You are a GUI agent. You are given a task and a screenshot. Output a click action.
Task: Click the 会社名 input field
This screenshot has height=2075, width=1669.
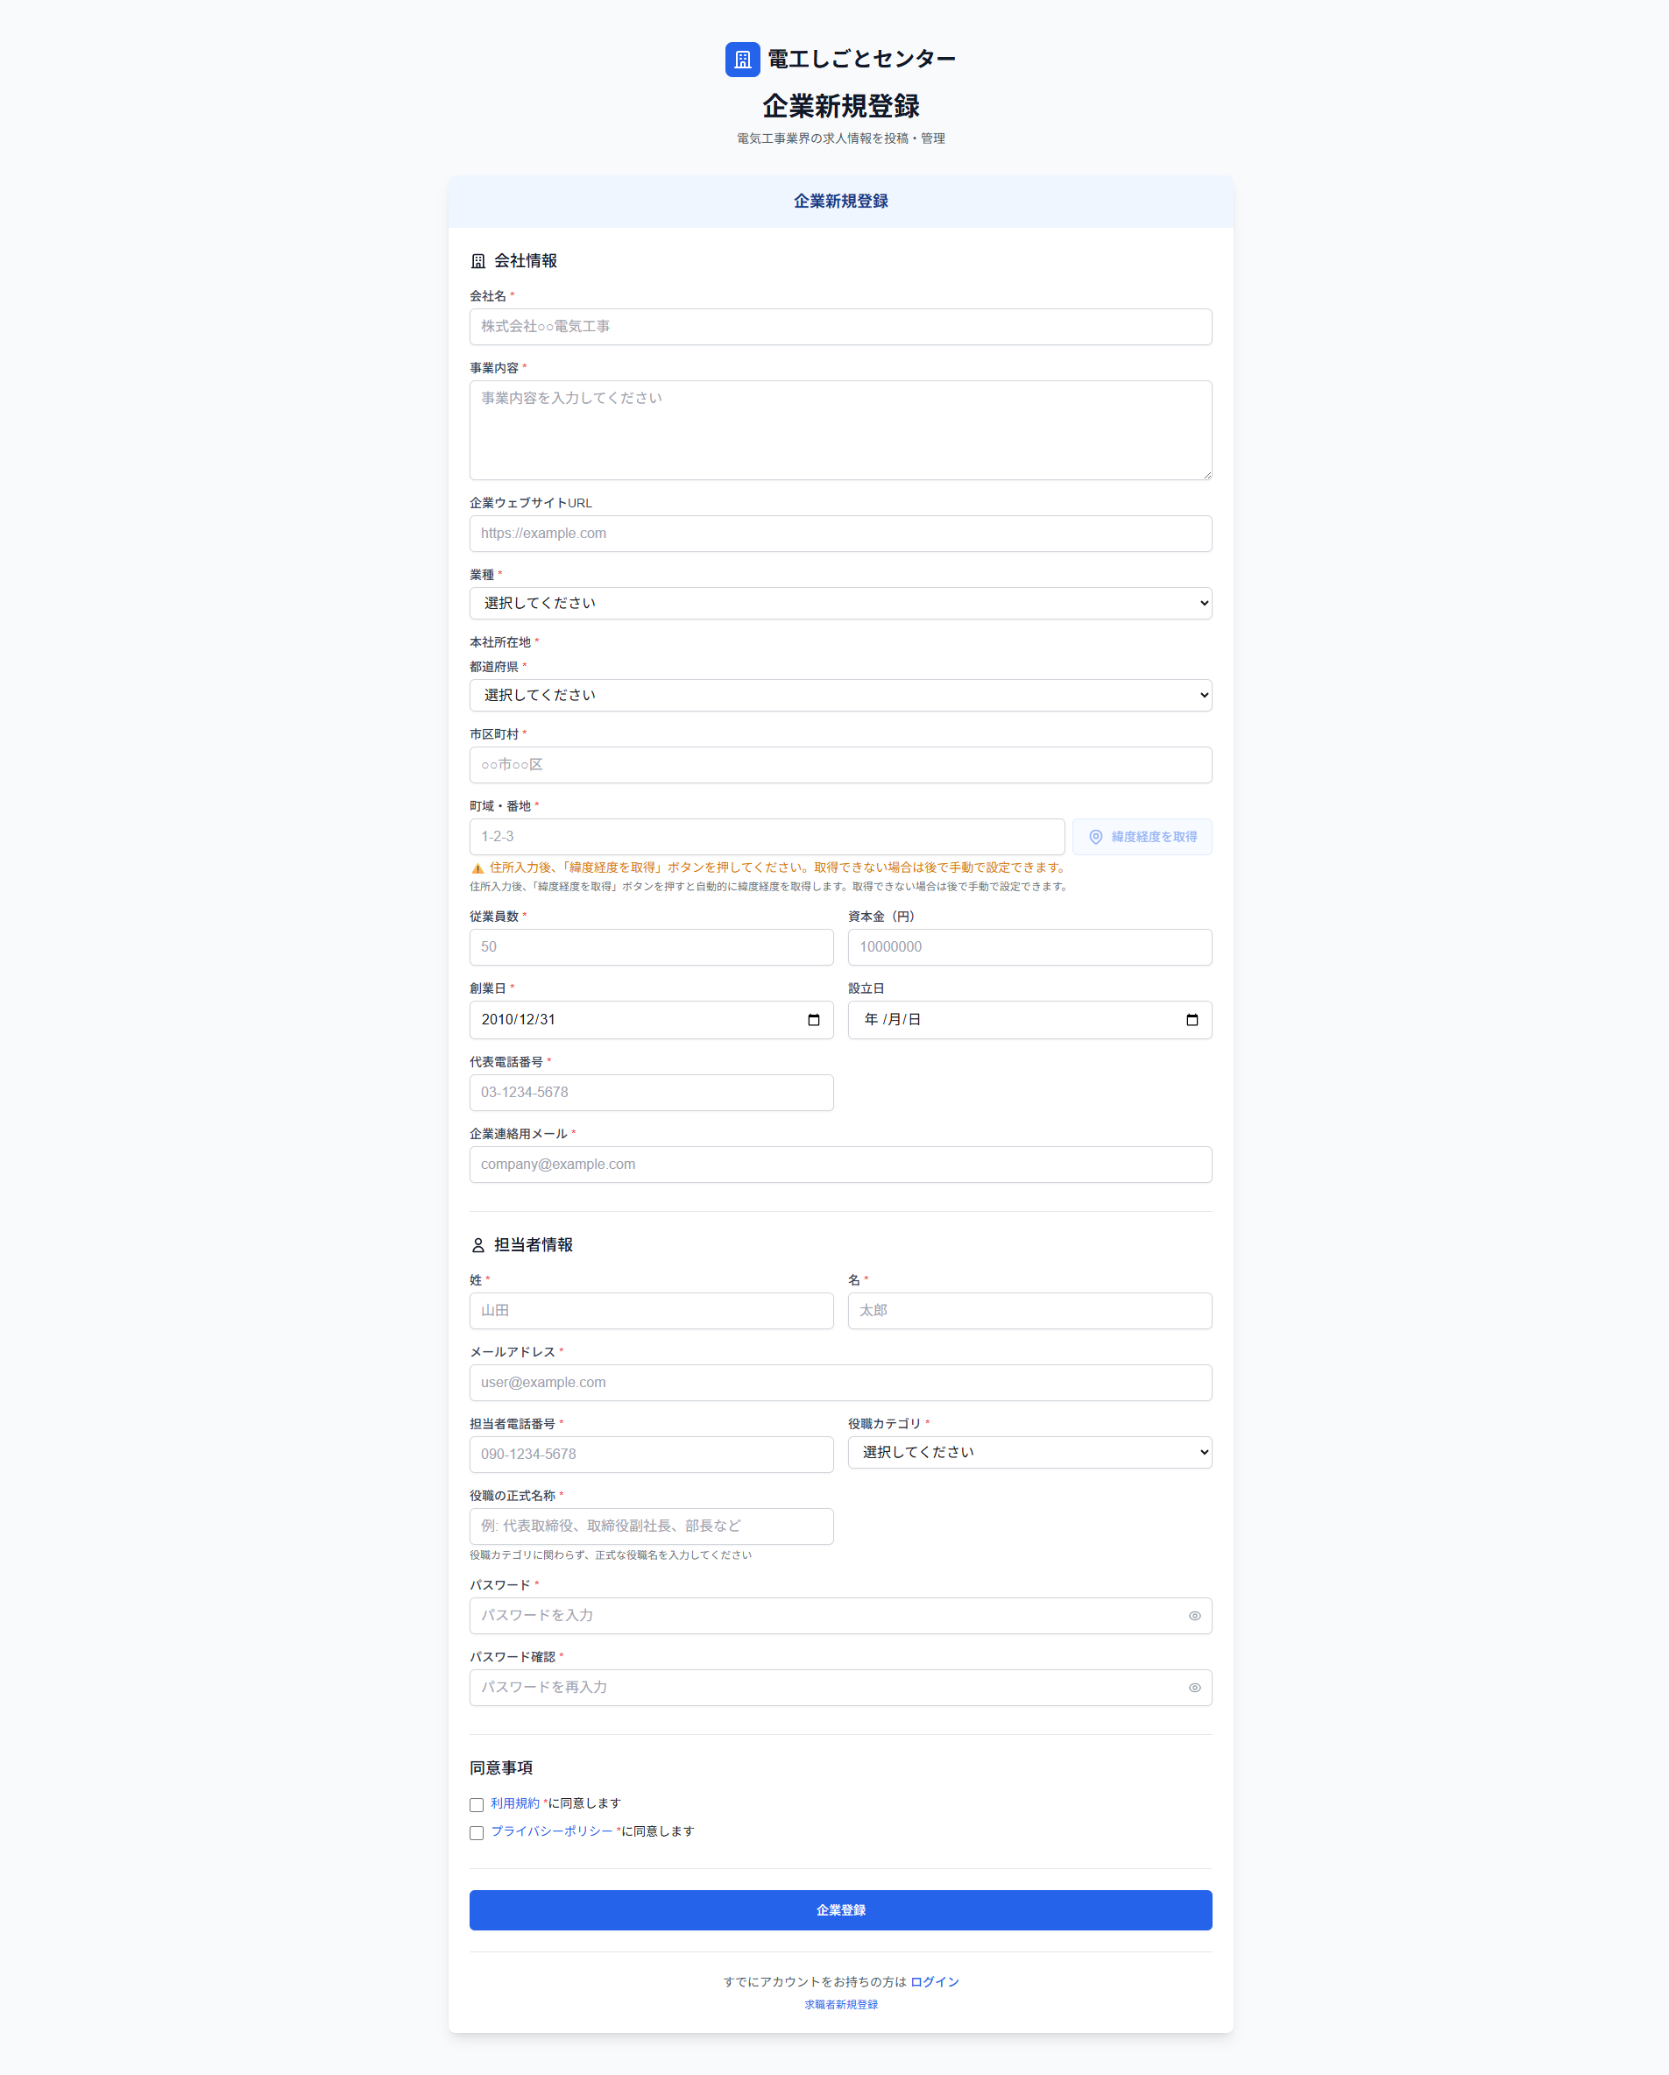[839, 327]
